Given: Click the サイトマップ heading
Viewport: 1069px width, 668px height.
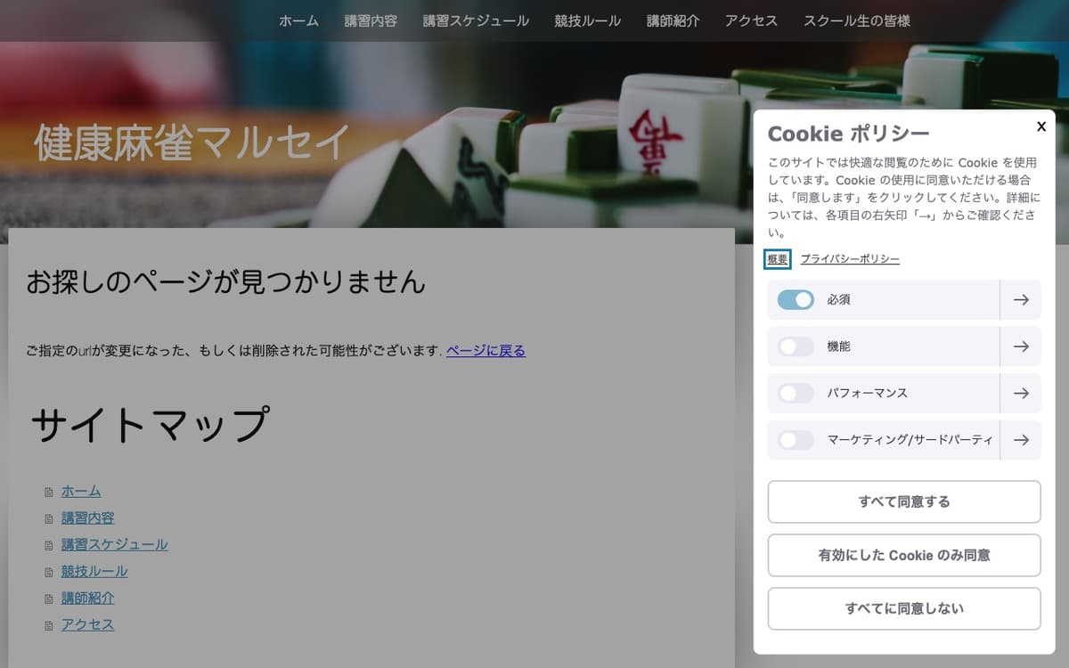Looking at the screenshot, I should tap(150, 425).
